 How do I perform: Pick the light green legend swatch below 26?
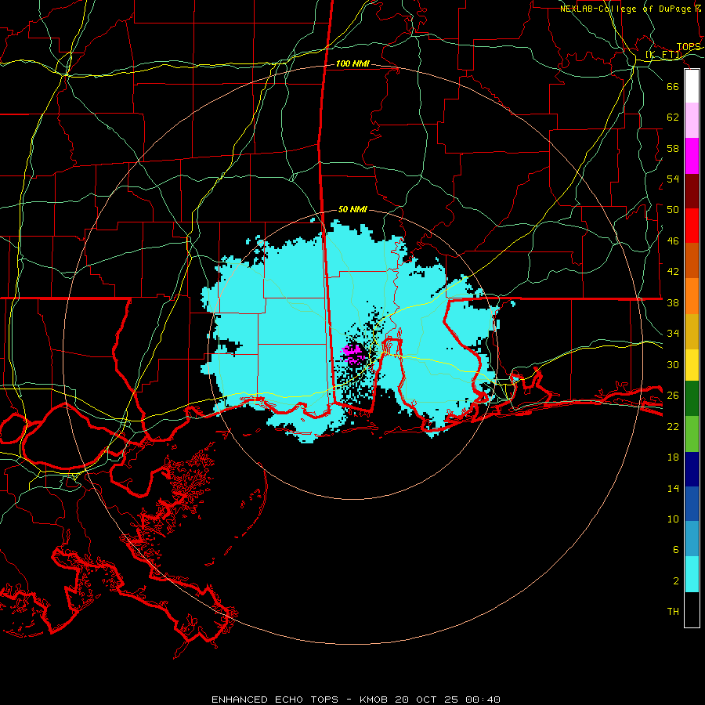coord(692,434)
